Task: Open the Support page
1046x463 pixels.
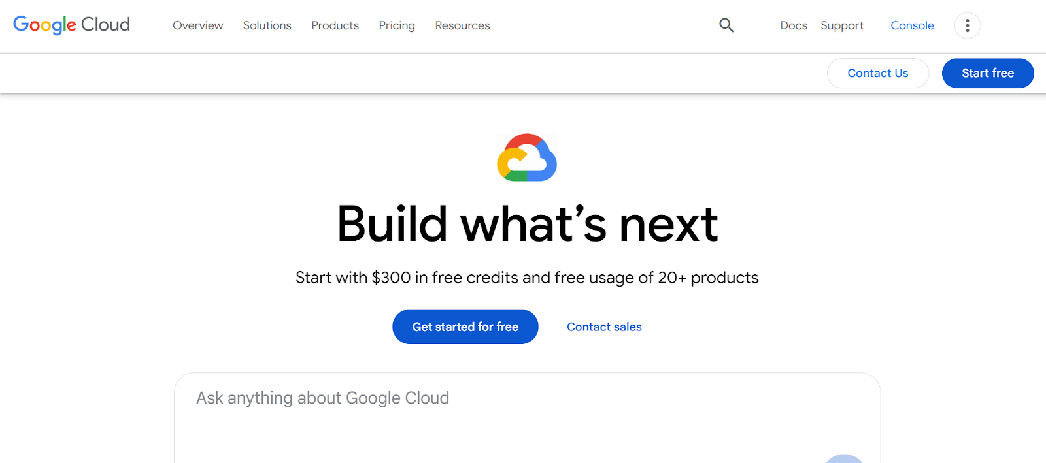Action: [842, 25]
